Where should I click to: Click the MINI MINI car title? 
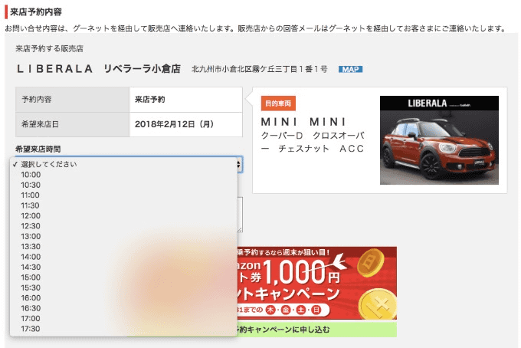click(303, 122)
